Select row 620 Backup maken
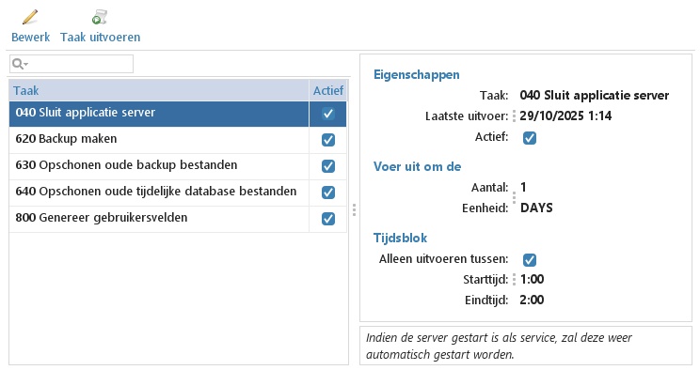 [x=178, y=140]
